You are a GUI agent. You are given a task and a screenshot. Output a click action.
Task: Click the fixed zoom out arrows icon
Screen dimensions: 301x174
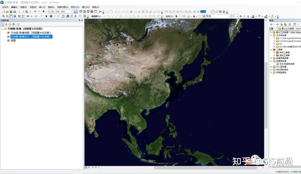23,16
